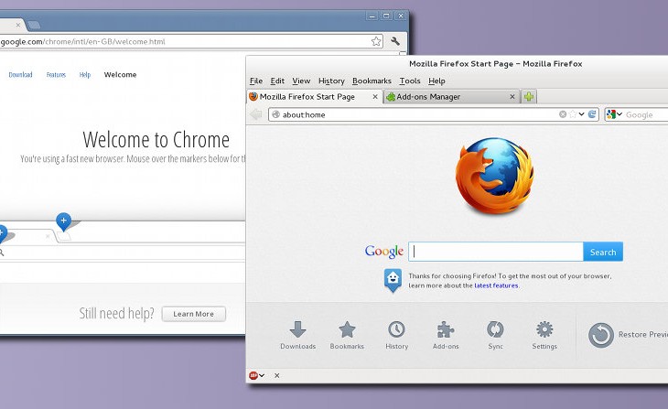Click Restore Previous Session icon
The image size is (668, 409).
pyautogui.click(x=601, y=335)
